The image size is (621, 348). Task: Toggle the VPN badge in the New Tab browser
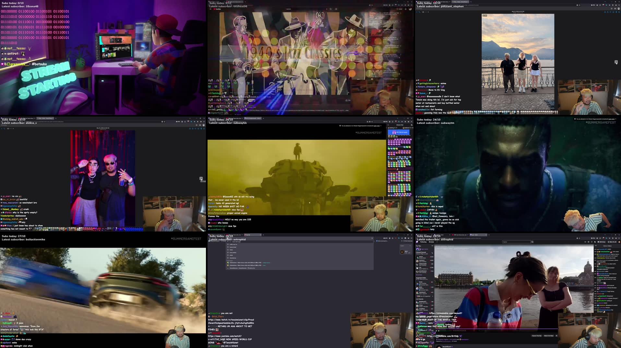tap(386, 238)
